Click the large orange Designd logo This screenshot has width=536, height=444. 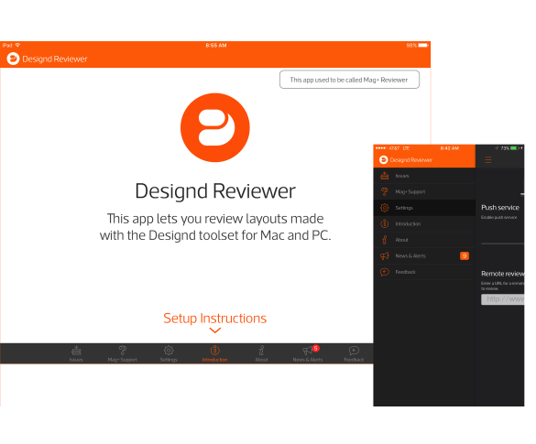click(215, 127)
